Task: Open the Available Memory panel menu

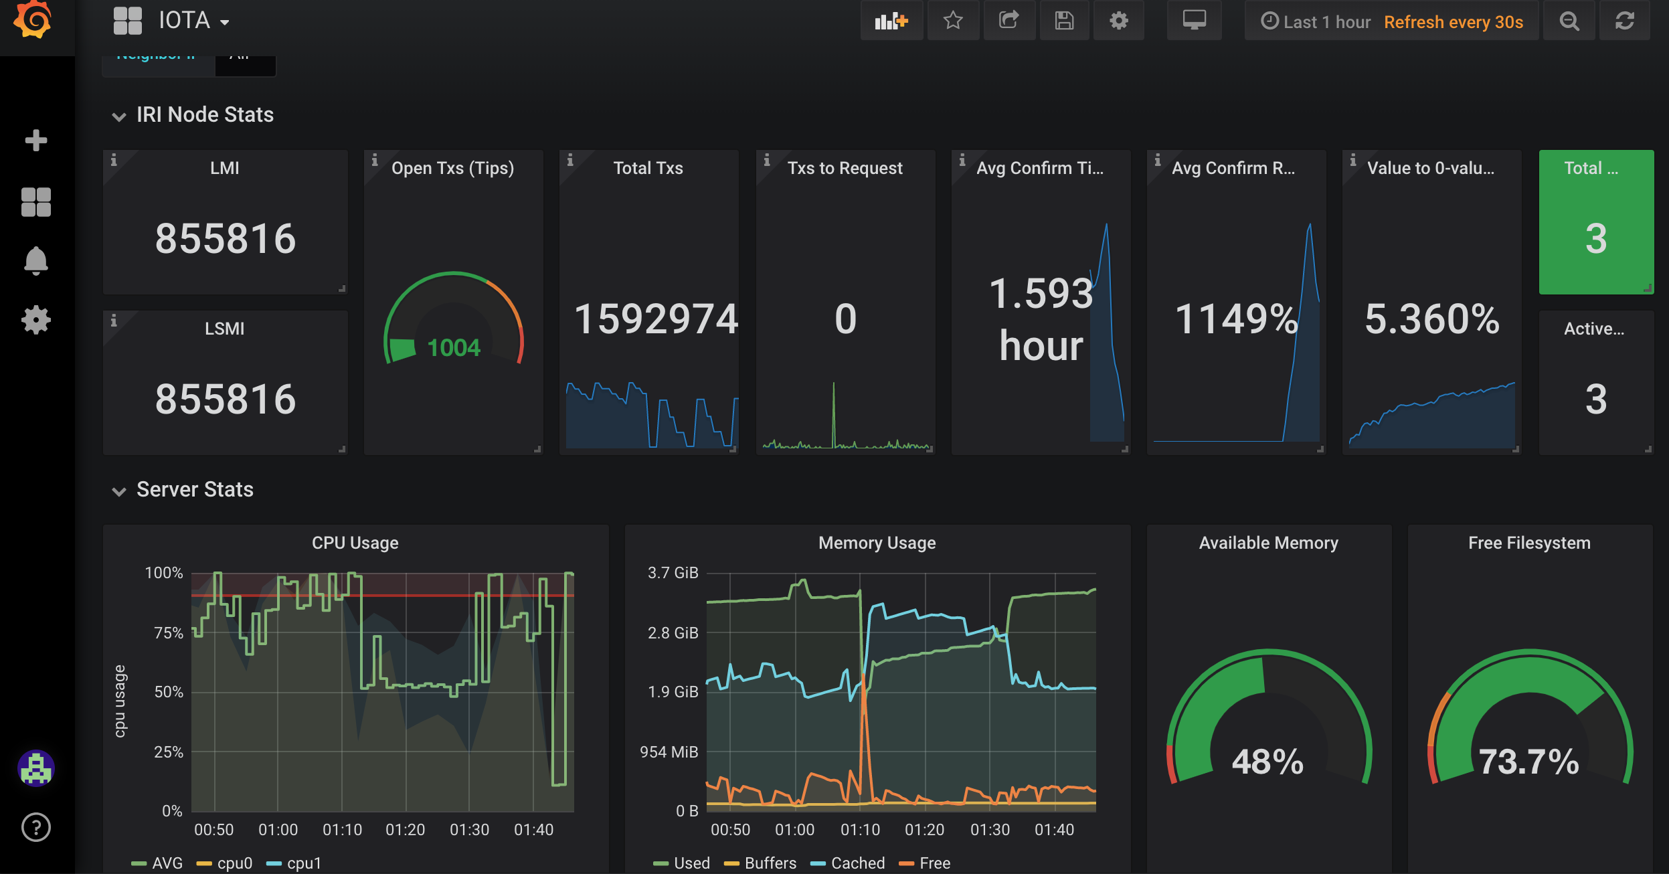Action: point(1269,543)
